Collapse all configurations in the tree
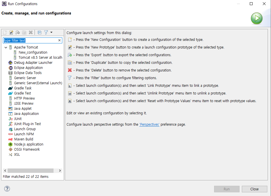Image resolution: width=271 pixels, height=196 pixels. pos(40,32)
